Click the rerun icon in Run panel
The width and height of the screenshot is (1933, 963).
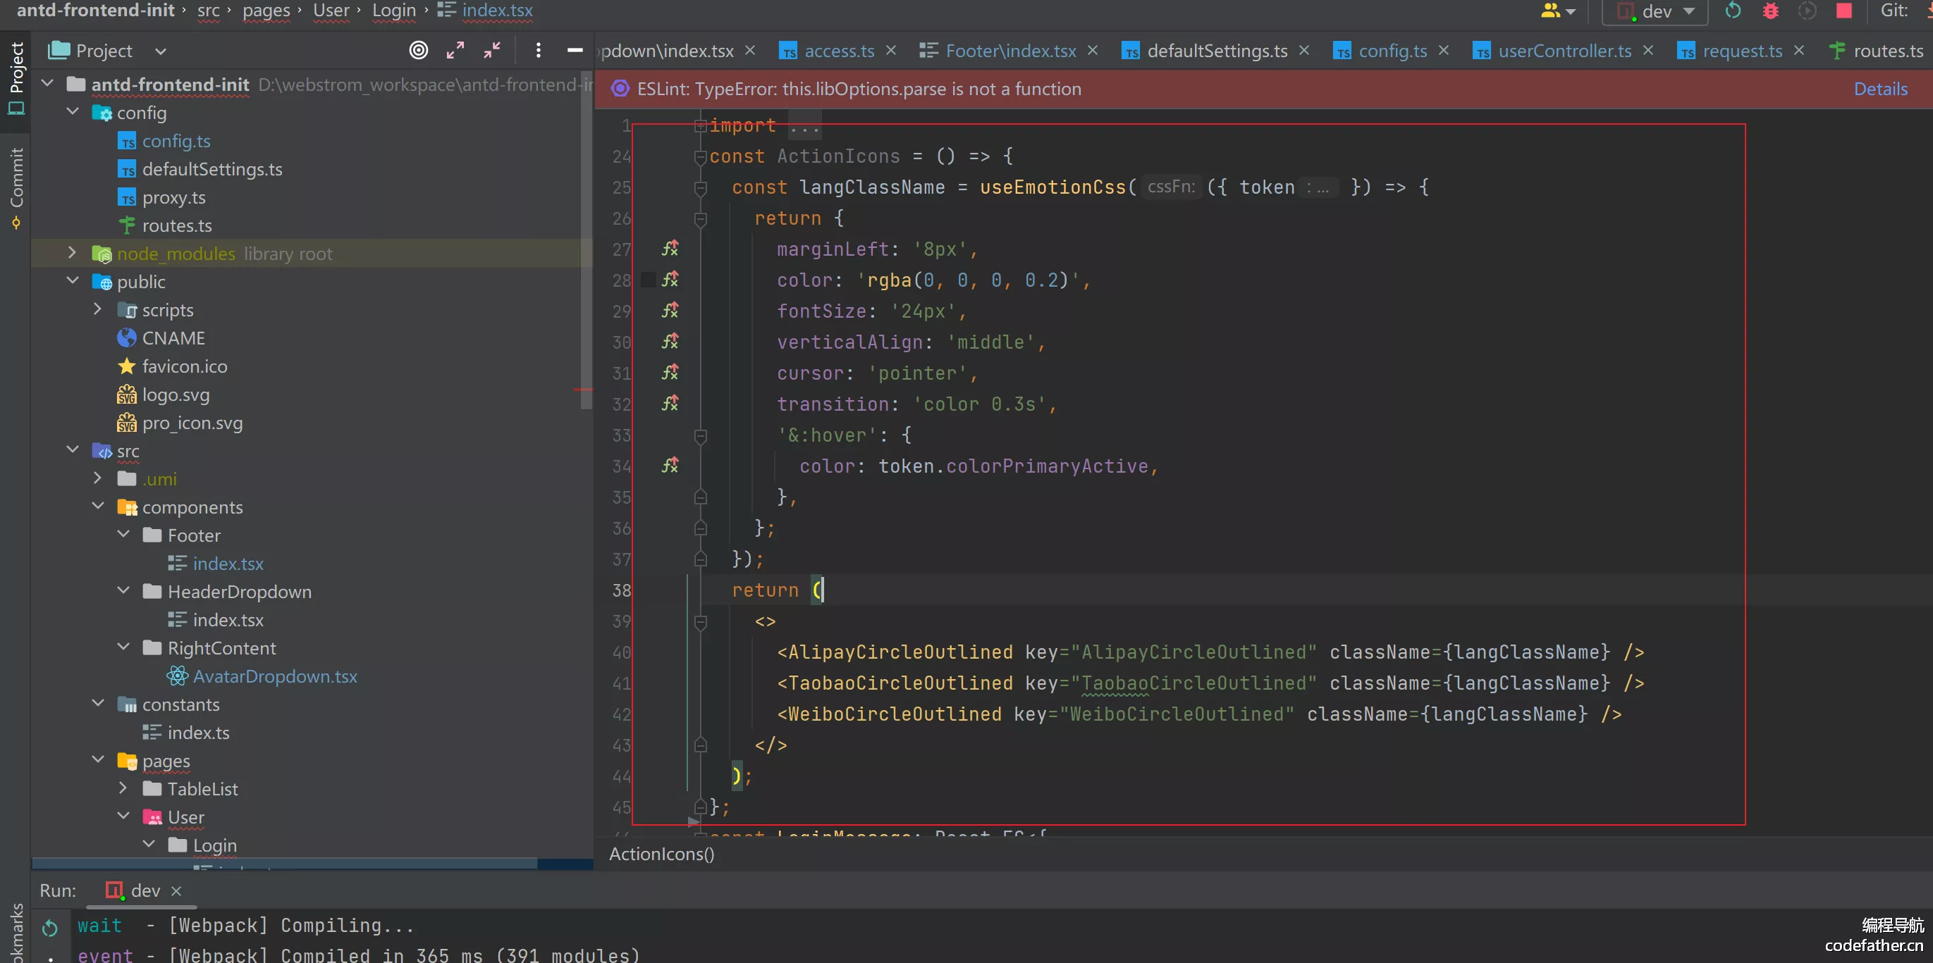click(x=50, y=928)
